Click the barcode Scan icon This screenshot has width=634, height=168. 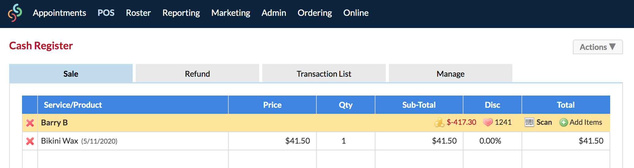click(x=529, y=122)
